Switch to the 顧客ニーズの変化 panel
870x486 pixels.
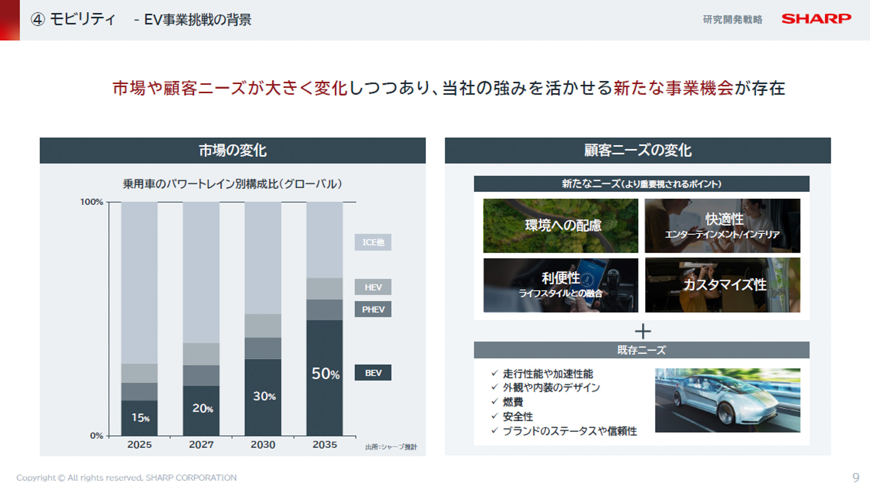click(637, 149)
